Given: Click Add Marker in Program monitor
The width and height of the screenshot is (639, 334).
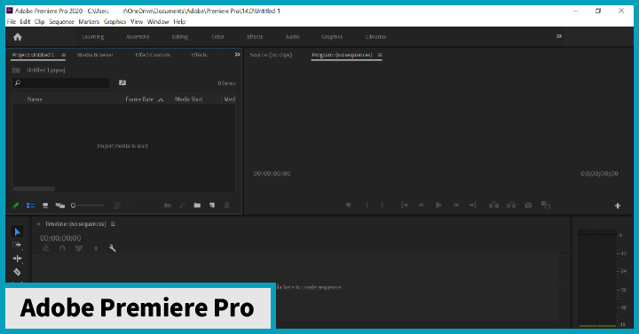Looking at the screenshot, I should click(349, 205).
